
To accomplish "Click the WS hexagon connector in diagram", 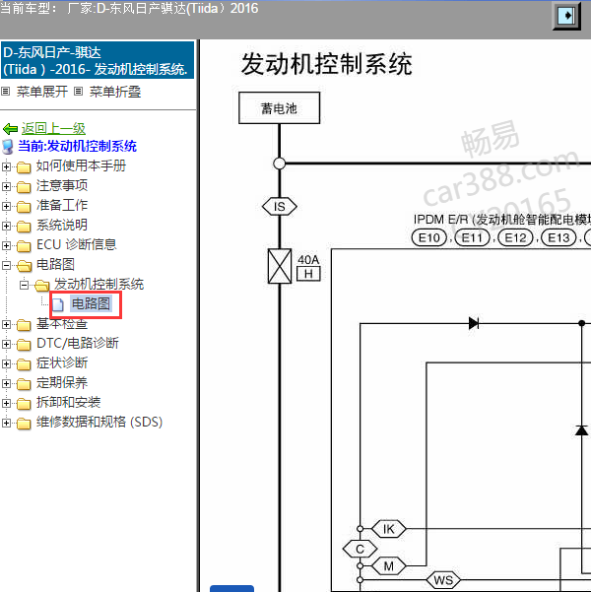I will pos(443,580).
